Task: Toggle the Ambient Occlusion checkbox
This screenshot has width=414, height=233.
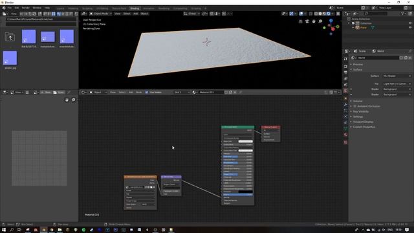Action: coord(355,106)
